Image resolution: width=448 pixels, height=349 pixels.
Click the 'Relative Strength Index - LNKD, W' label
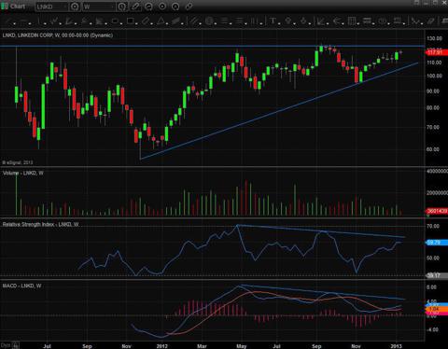coord(40,224)
